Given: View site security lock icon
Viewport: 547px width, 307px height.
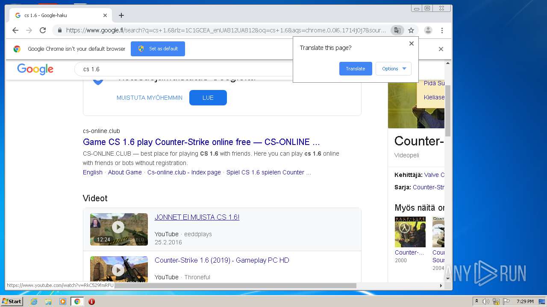Looking at the screenshot, I should click(59, 30).
